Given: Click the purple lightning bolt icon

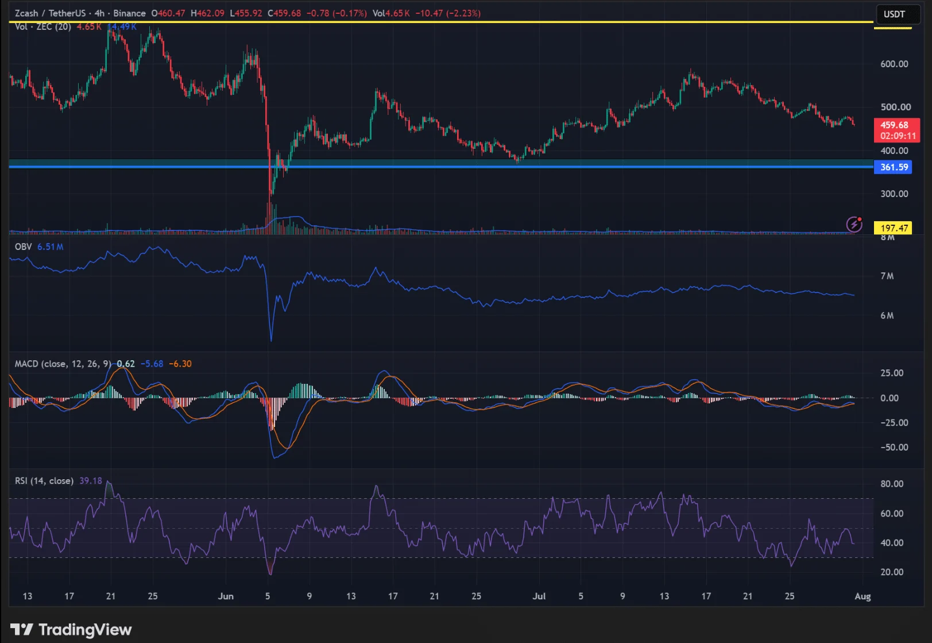Looking at the screenshot, I should click(854, 224).
